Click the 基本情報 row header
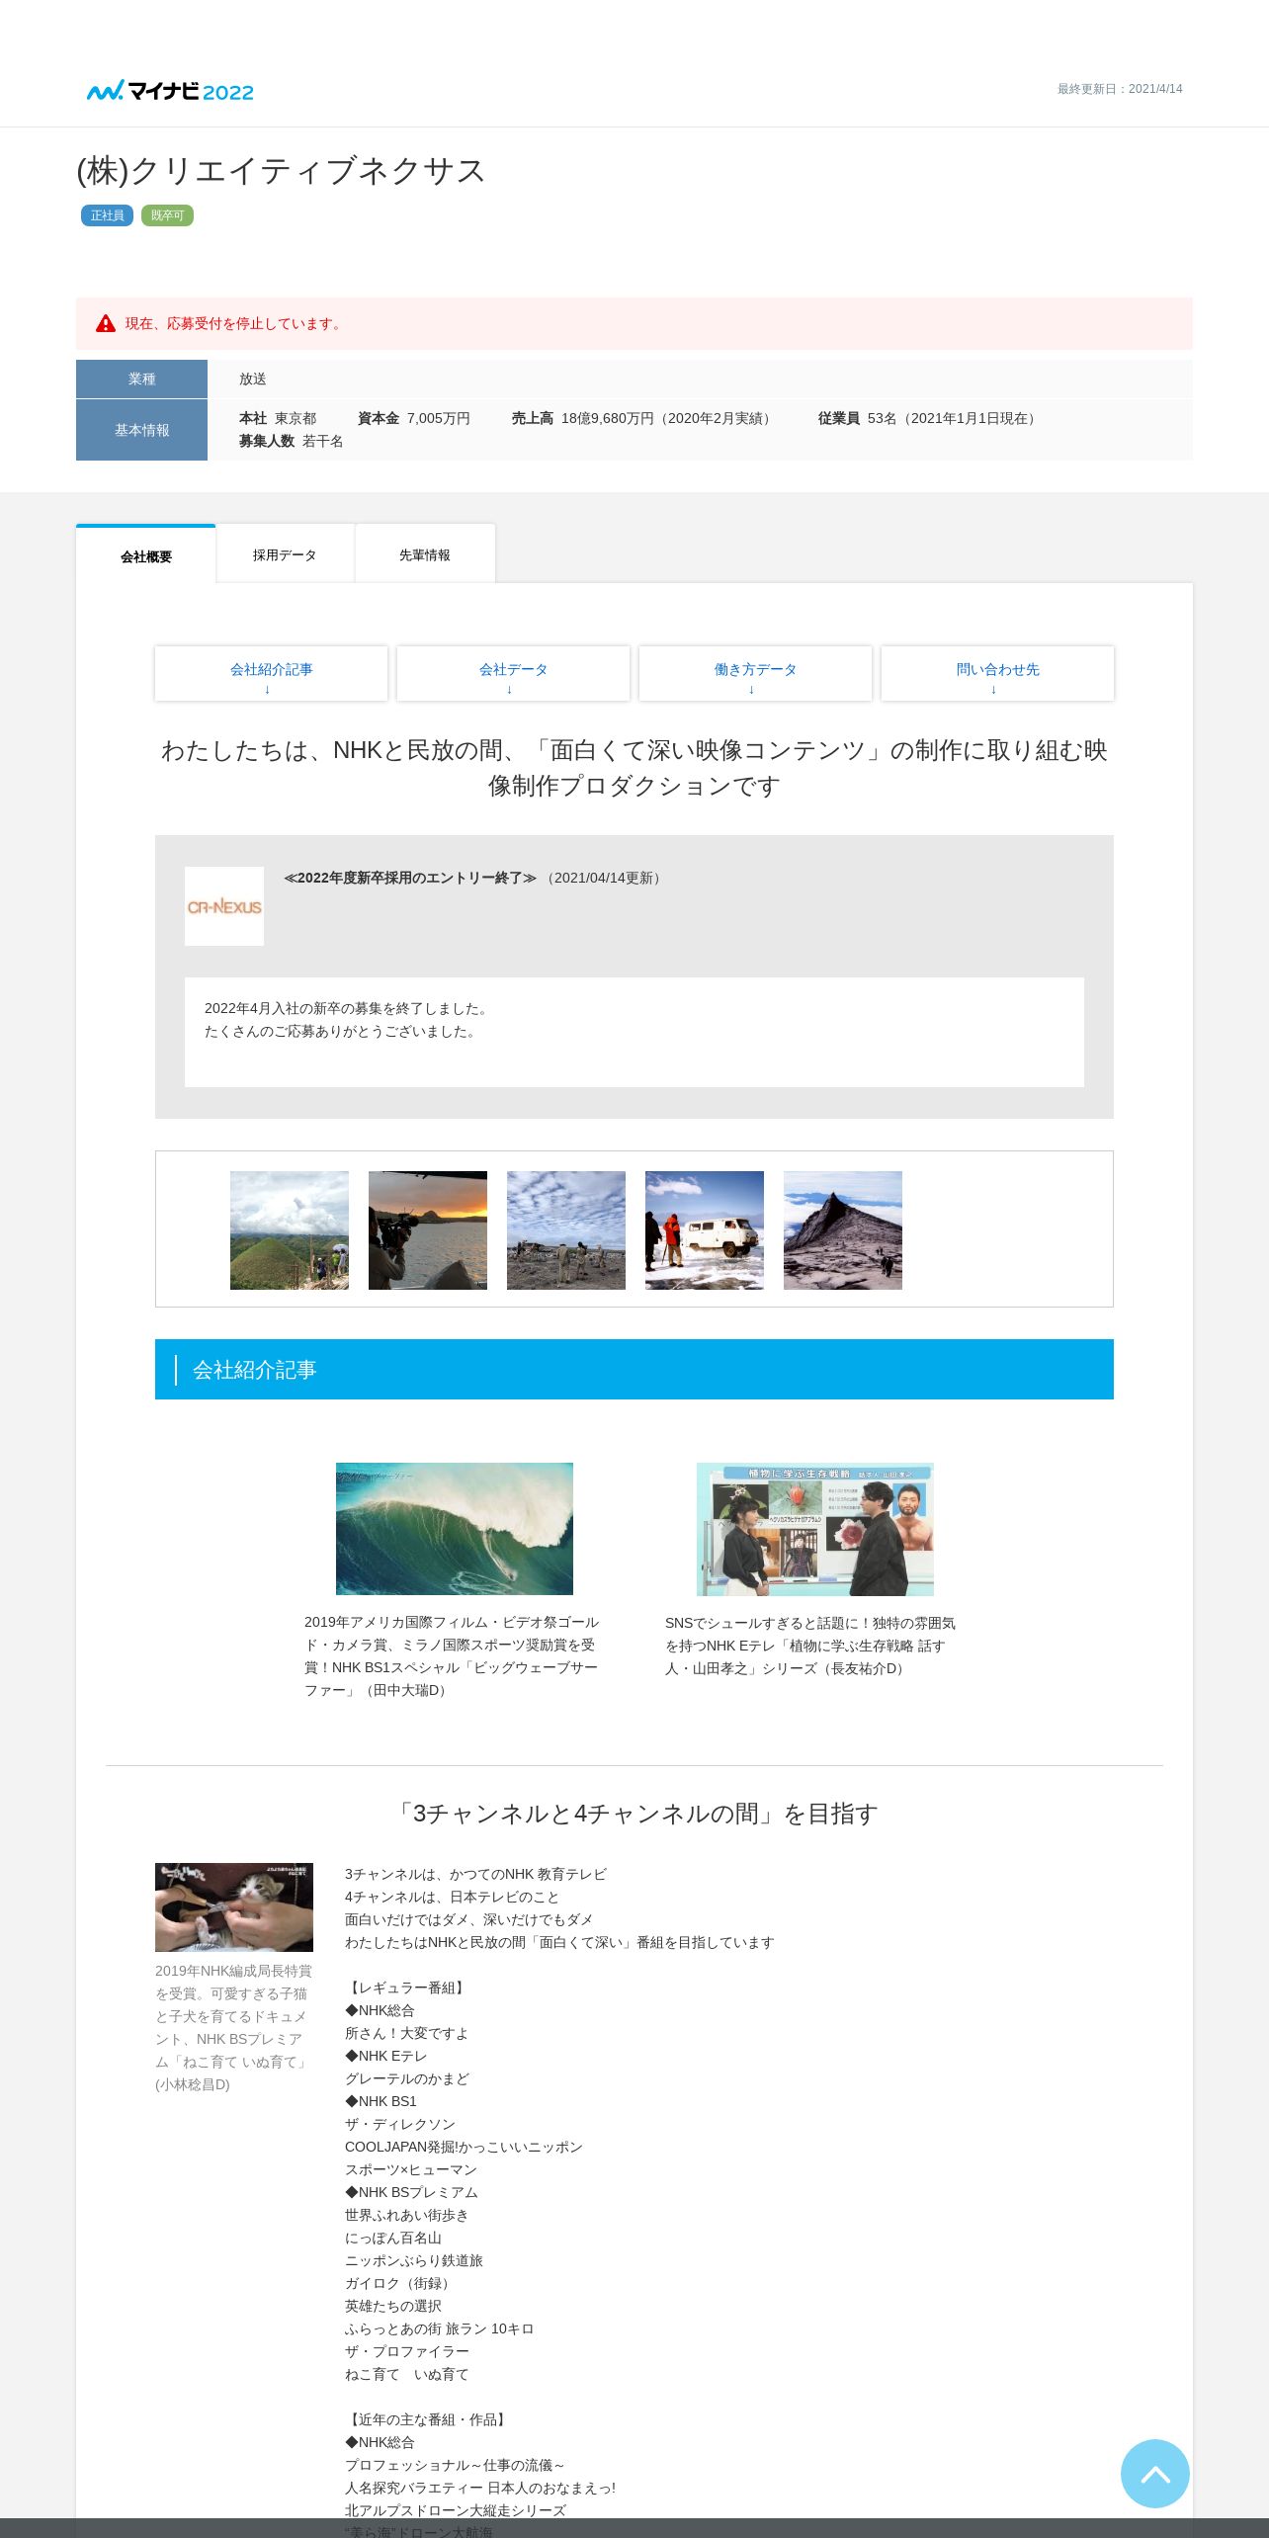The image size is (1269, 2538). click(141, 430)
